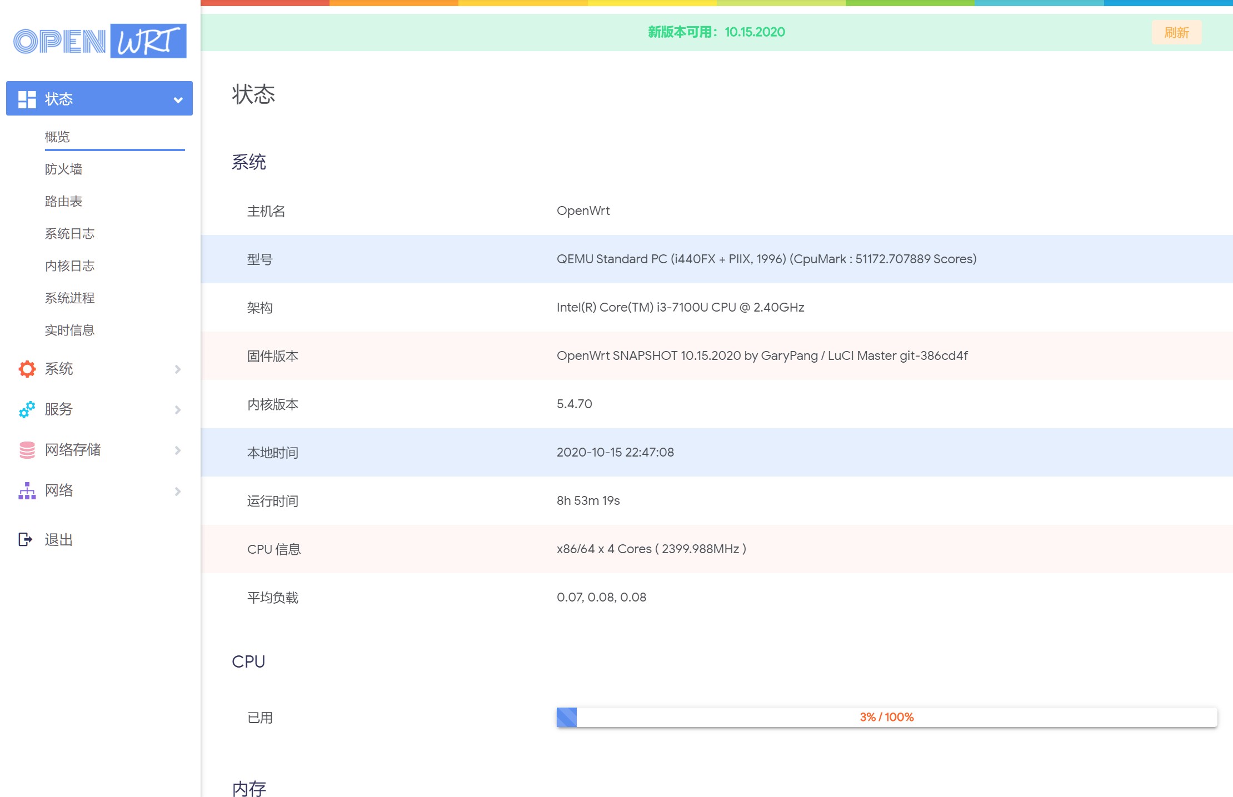This screenshot has width=1233, height=797.
Task: Go to 实时信息 page
Action: click(x=69, y=330)
